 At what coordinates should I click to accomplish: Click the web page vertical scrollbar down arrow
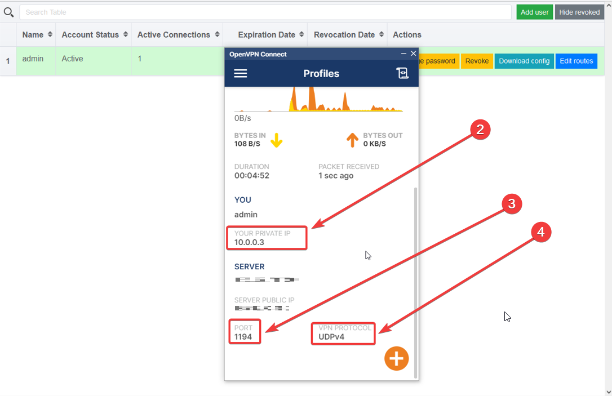point(608,391)
